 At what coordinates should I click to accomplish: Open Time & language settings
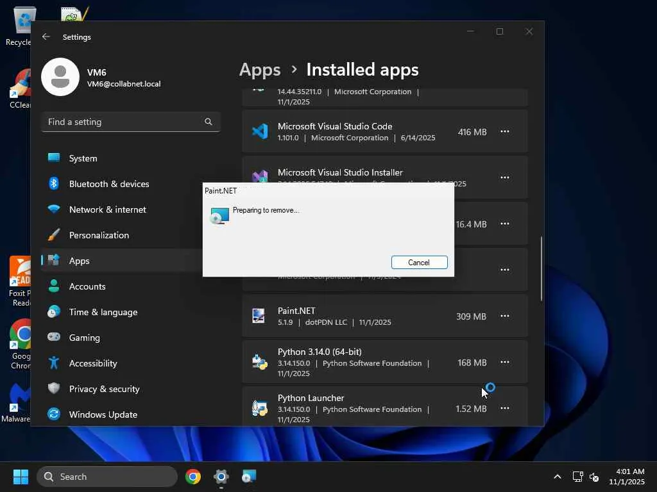pos(121,312)
